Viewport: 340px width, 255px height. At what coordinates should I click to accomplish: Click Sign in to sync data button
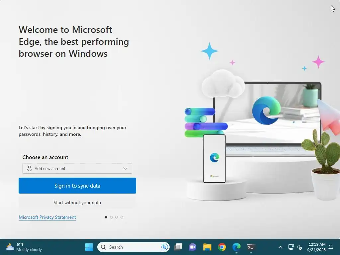pyautogui.click(x=77, y=186)
